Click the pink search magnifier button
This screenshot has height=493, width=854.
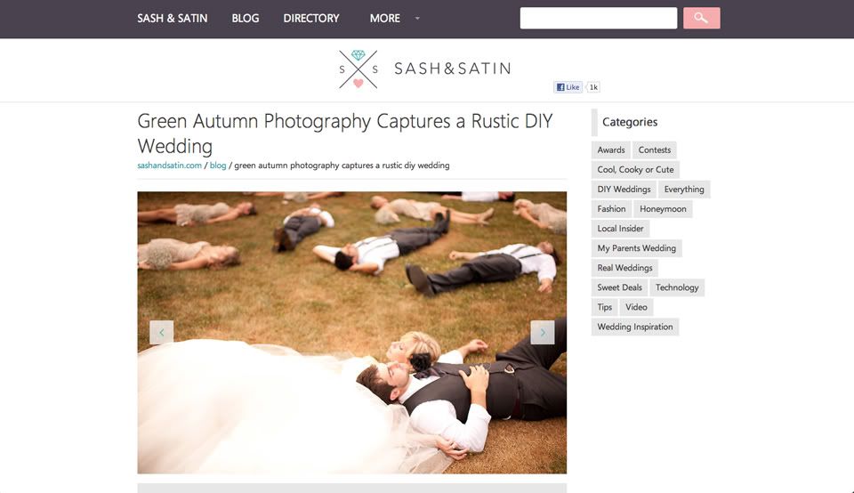tap(702, 18)
